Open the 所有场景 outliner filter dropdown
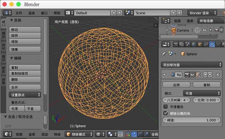 click(211, 21)
